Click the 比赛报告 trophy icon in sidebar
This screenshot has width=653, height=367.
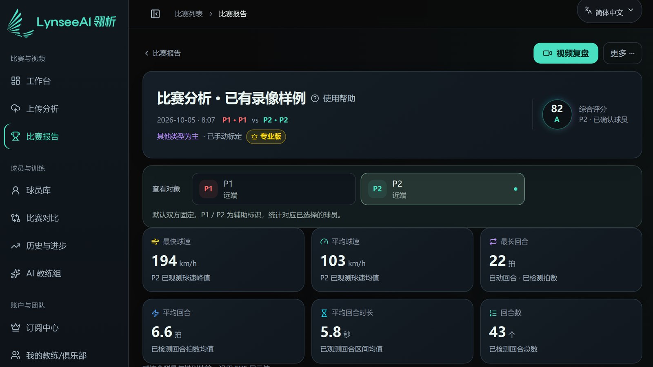[x=16, y=136]
